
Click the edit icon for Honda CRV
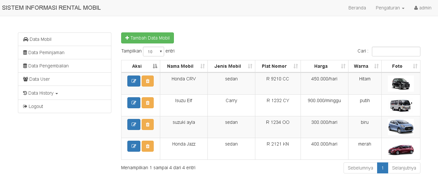point(134,81)
